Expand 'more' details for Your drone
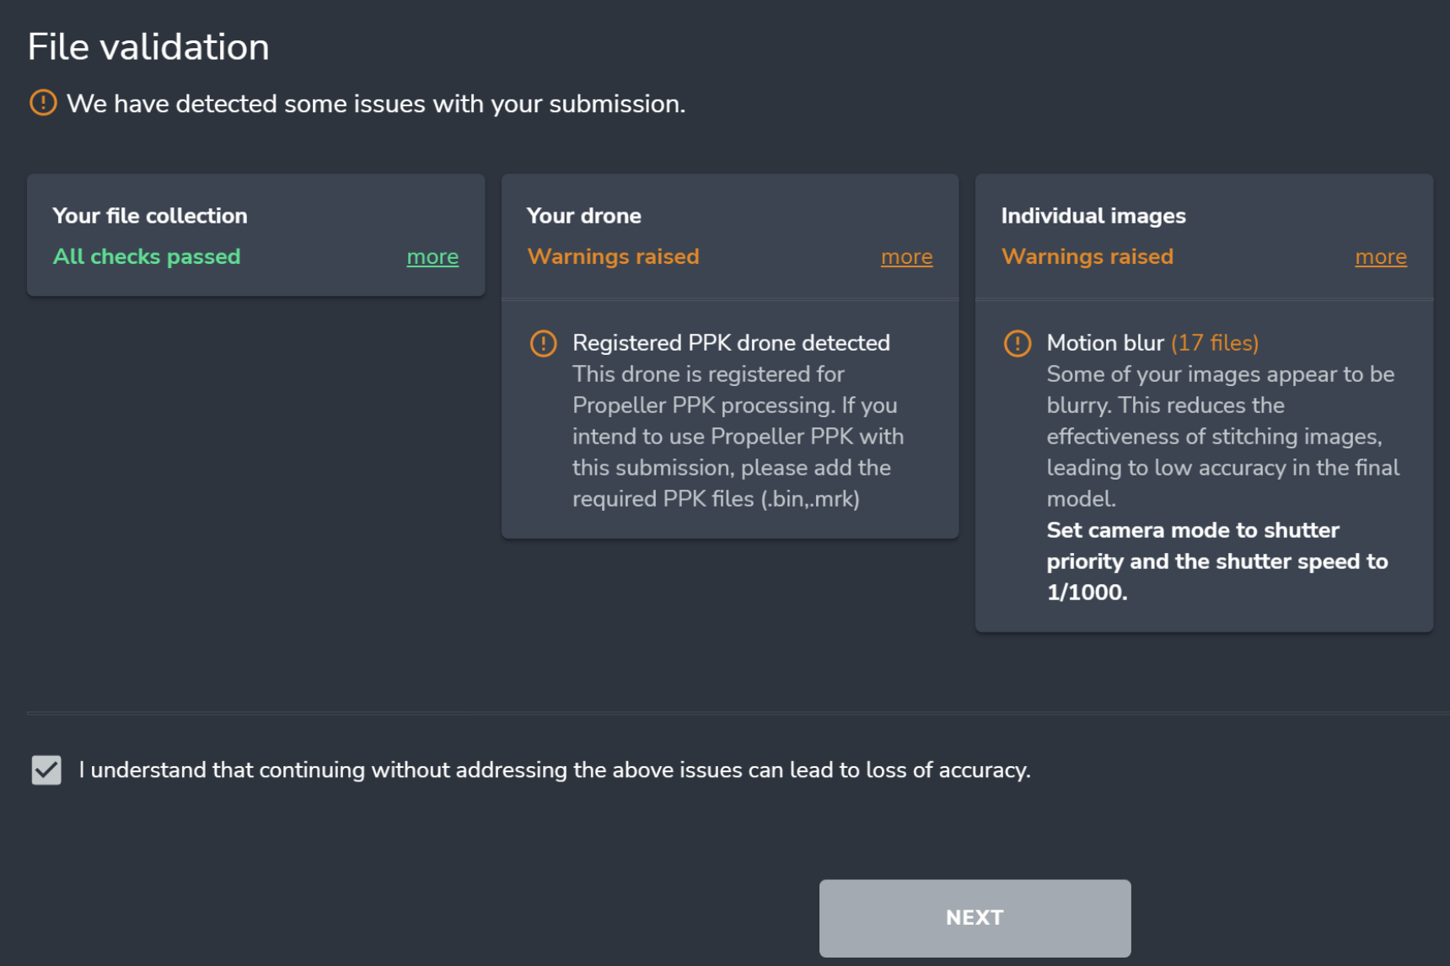This screenshot has width=1450, height=966. [x=906, y=257]
